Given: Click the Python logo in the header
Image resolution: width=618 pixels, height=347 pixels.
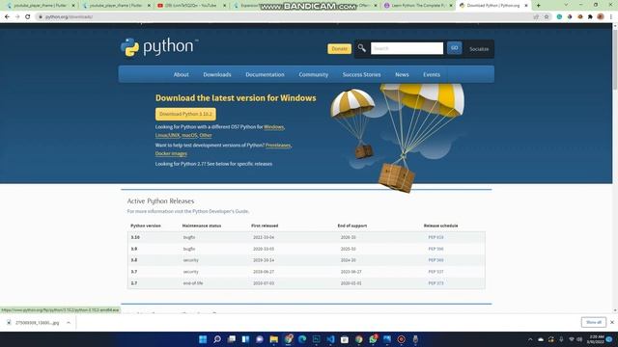Looking at the screenshot, I should (x=158, y=47).
